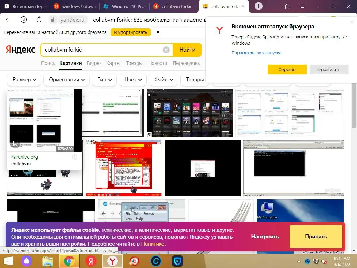Open Параметры автозапуска link

pyautogui.click(x=256, y=53)
